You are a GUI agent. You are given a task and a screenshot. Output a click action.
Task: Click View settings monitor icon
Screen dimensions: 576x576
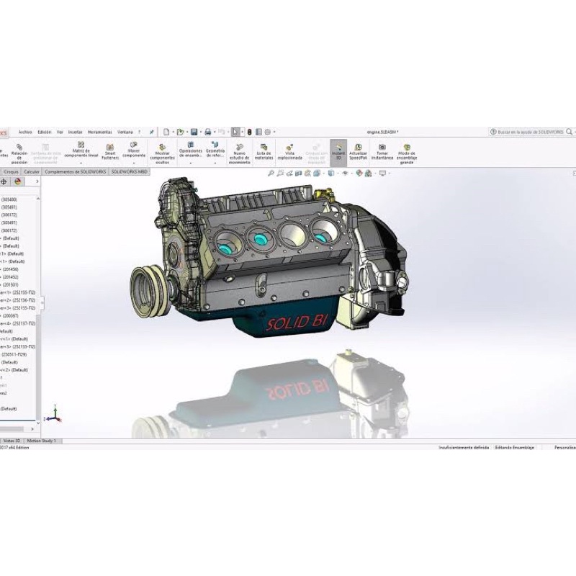pos(382,173)
